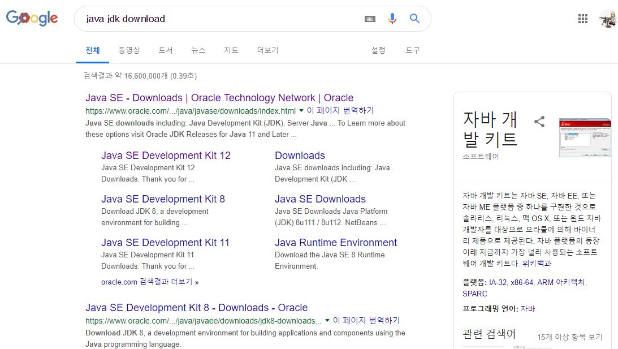Translate the jdk8-downloads result page
This screenshot has width=618, height=349.
click(x=366, y=321)
